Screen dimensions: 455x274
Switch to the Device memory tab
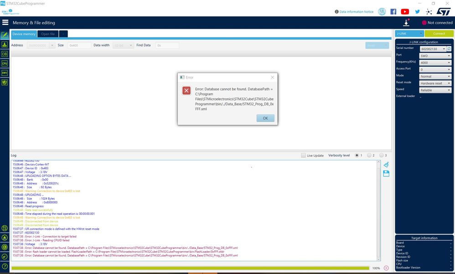(24, 34)
